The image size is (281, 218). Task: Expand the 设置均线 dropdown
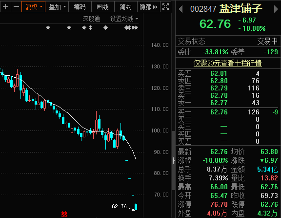[x=124, y=19]
